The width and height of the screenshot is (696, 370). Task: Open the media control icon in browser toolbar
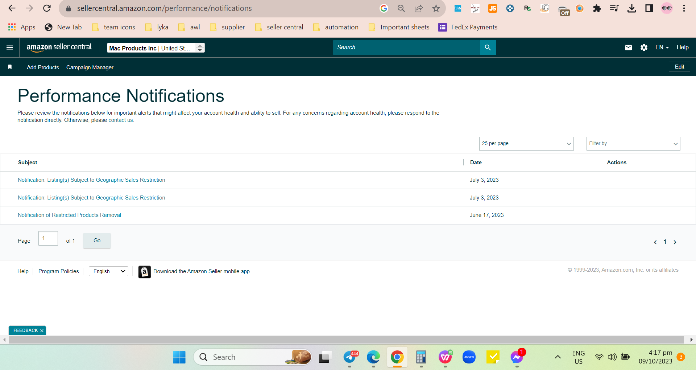pos(614,8)
